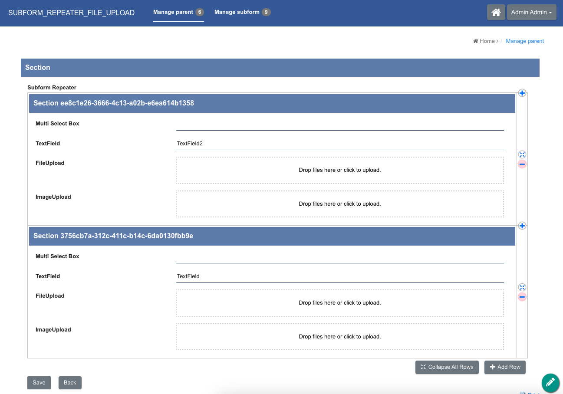The image size is (563, 394).
Task: Click the collapse icon for first subform row
Action: (x=522, y=154)
